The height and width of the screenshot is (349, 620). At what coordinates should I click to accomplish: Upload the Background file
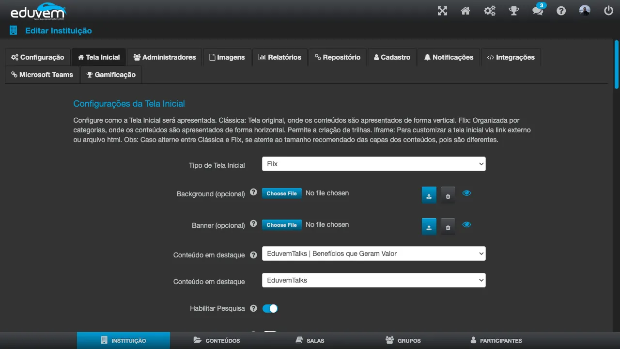(x=429, y=195)
